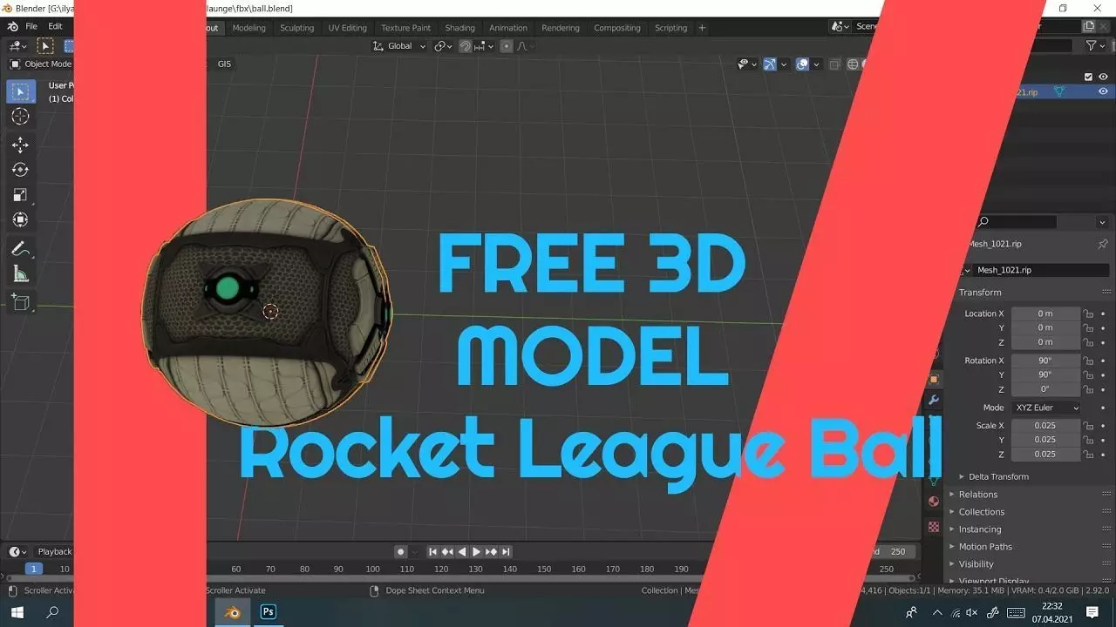Click the tweak select mode icon in header
Screen dimensions: 1116x627
point(45,45)
